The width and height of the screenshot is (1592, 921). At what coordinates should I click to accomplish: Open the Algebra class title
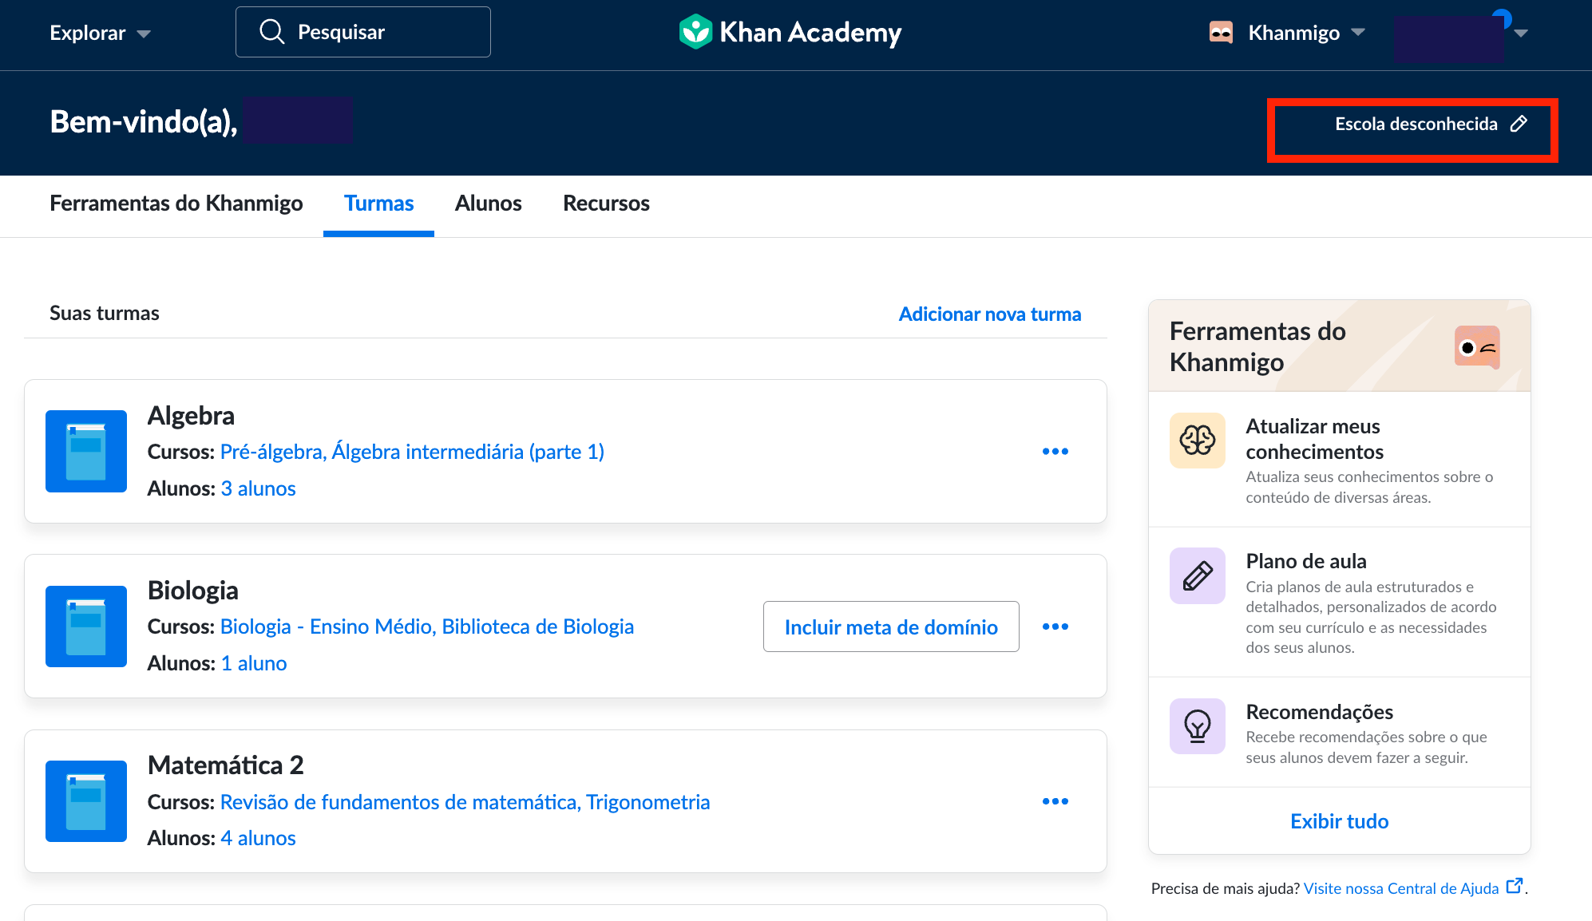[x=192, y=416]
